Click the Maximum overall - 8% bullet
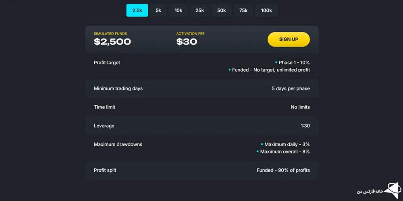 click(283, 152)
